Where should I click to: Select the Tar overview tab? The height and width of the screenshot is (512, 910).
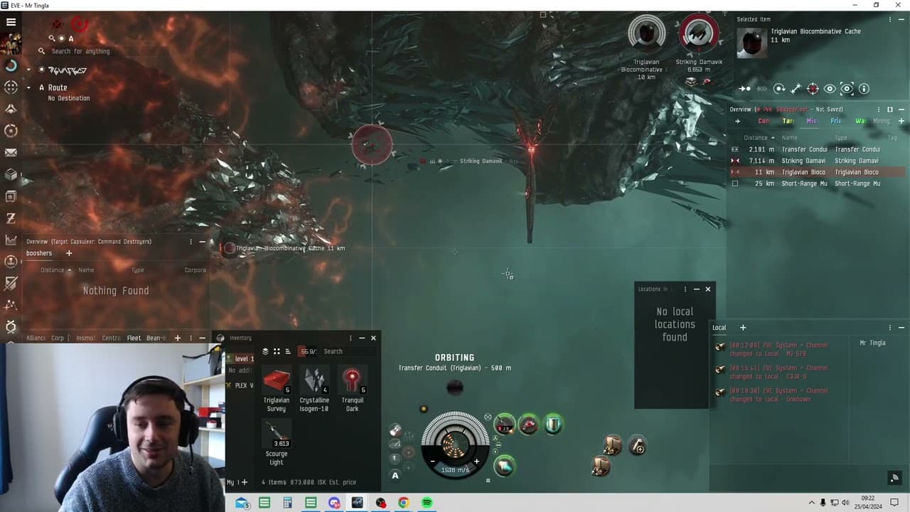coord(788,121)
